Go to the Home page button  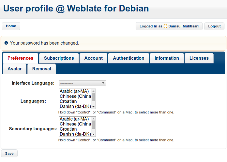(11, 26)
